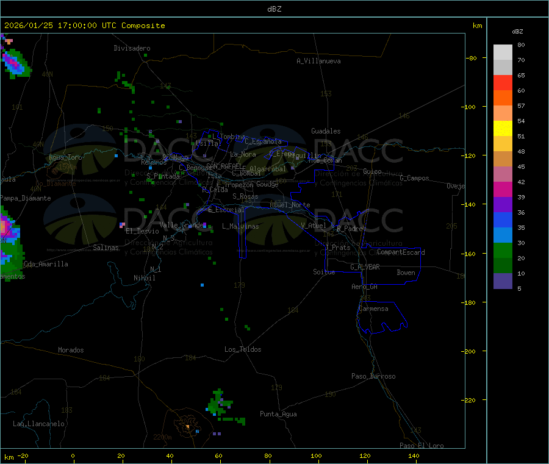Click the Paso_Barroso map label
Screen dimensions: 549x464
[373, 376]
